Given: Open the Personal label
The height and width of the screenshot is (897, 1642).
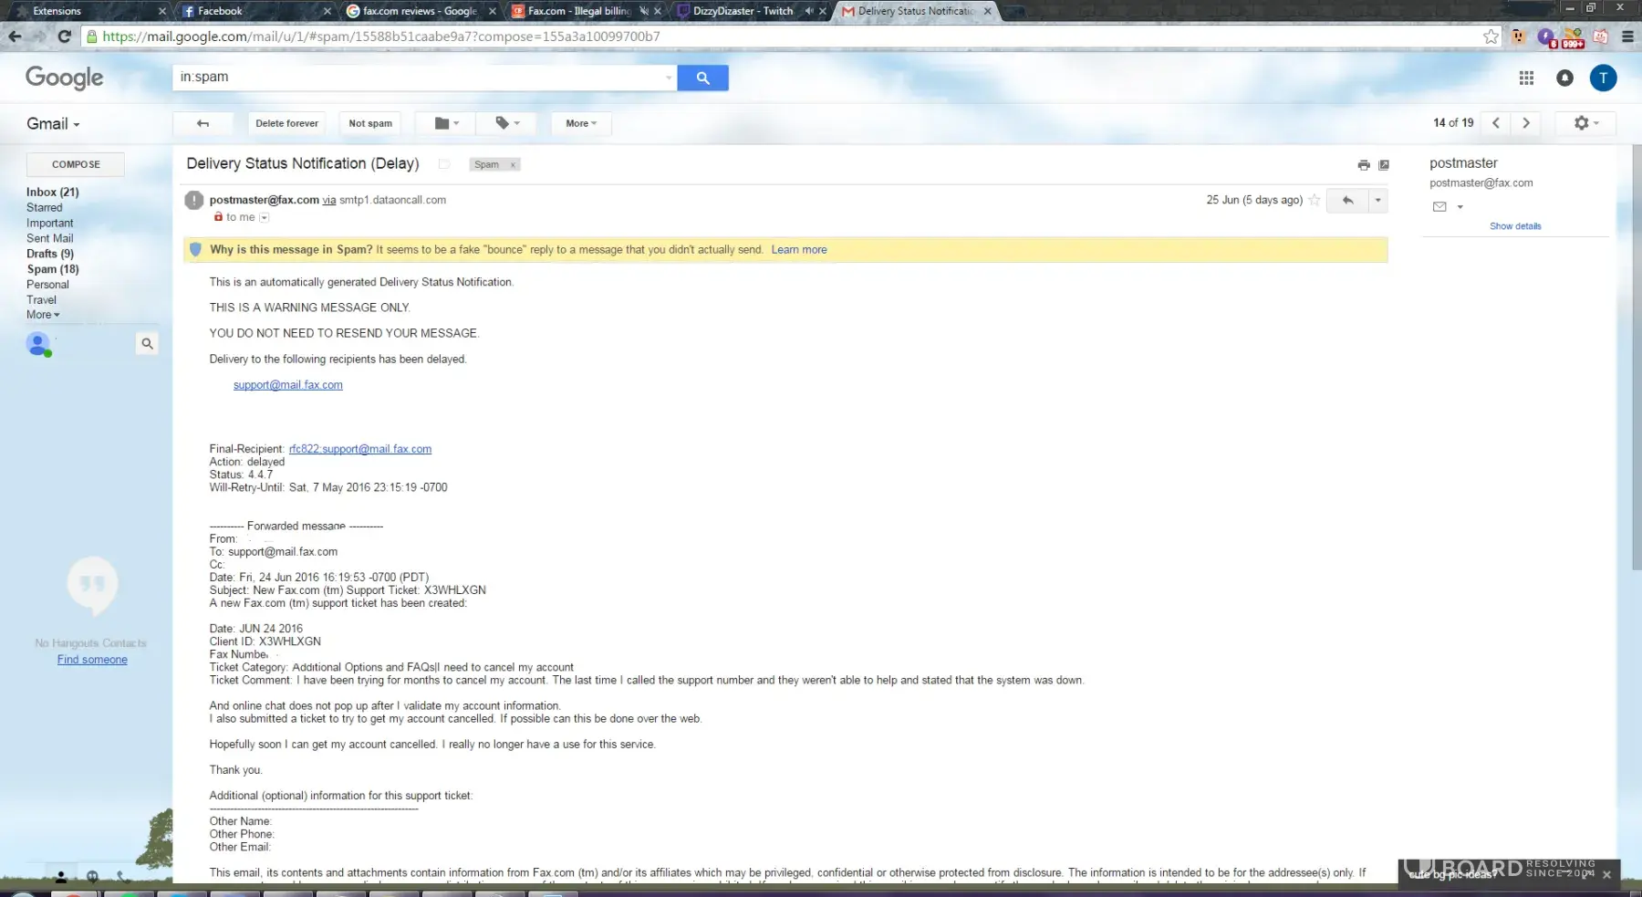Looking at the screenshot, I should (x=47, y=285).
